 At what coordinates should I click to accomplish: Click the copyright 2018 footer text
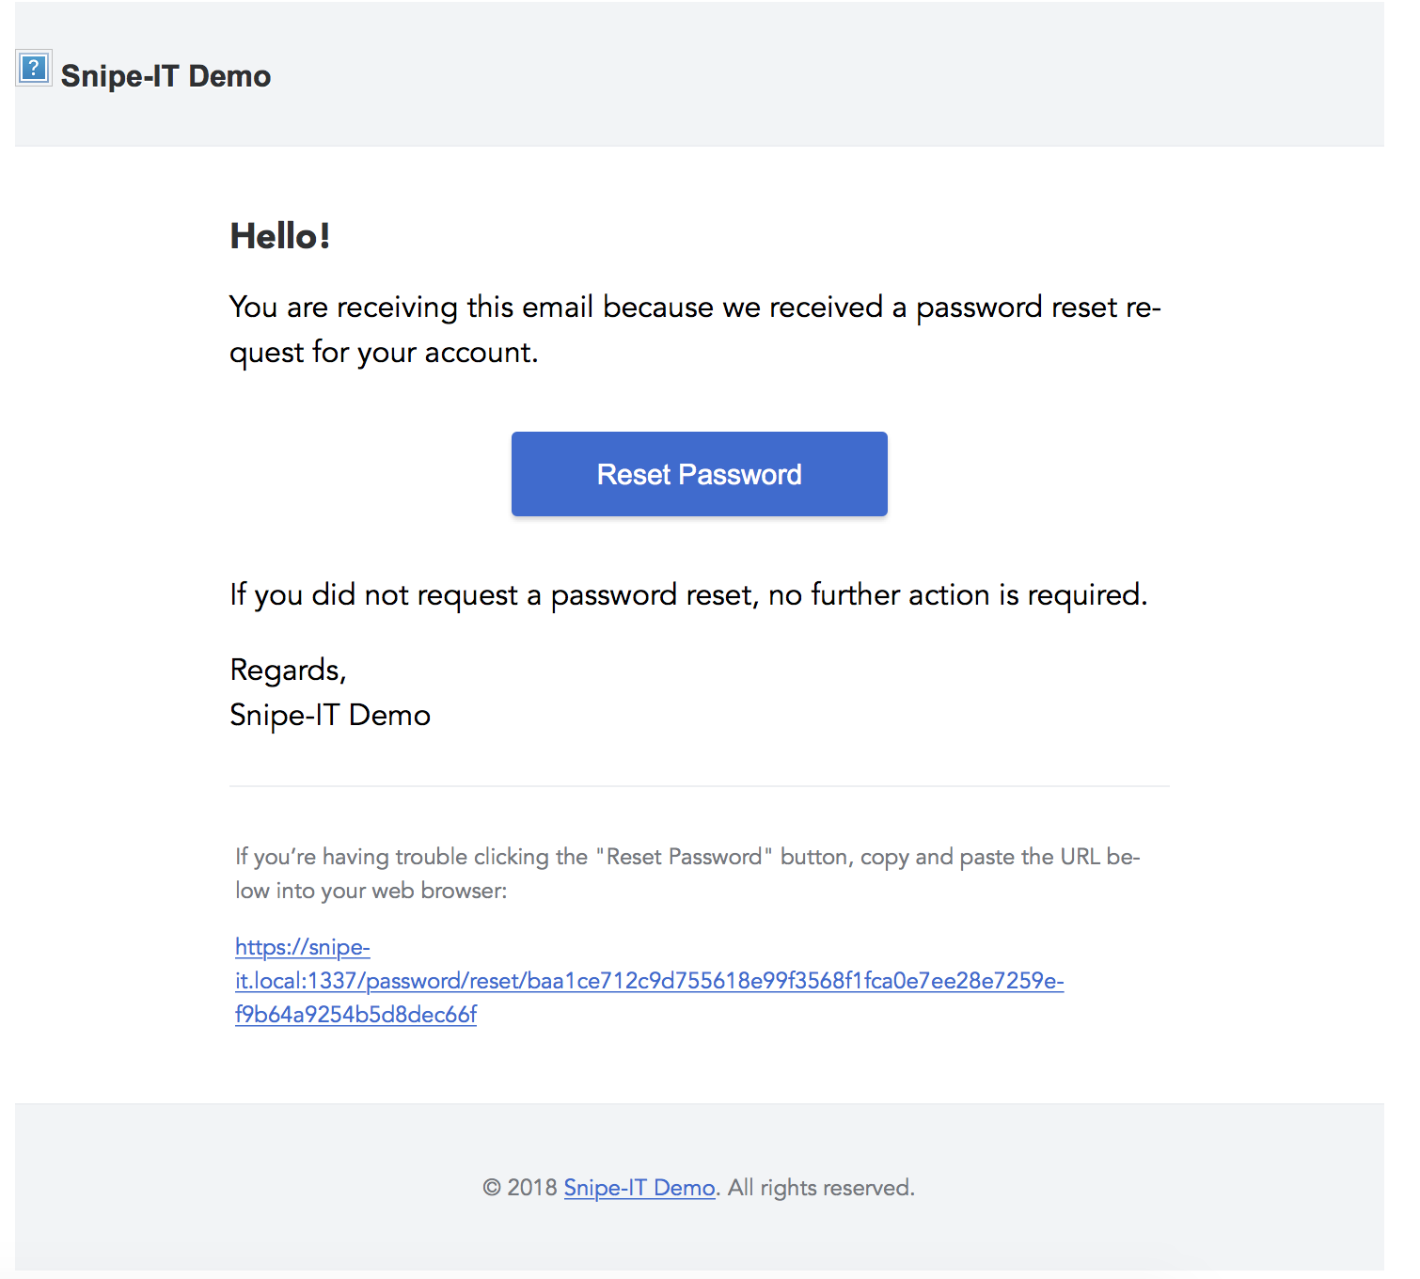point(520,1187)
